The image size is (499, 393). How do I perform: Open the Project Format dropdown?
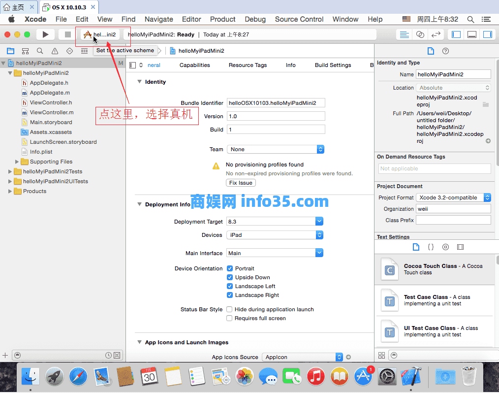pos(454,197)
